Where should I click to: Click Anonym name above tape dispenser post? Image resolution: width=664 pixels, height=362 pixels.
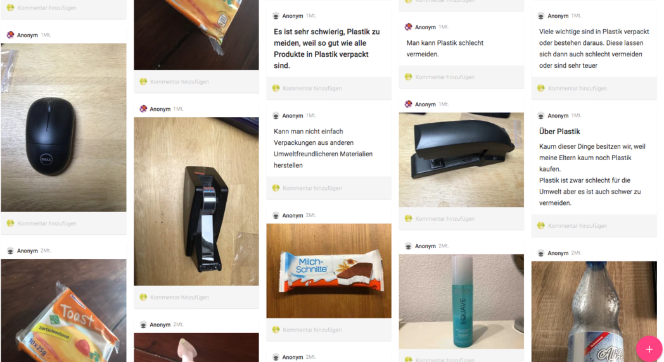pyautogui.click(x=160, y=109)
